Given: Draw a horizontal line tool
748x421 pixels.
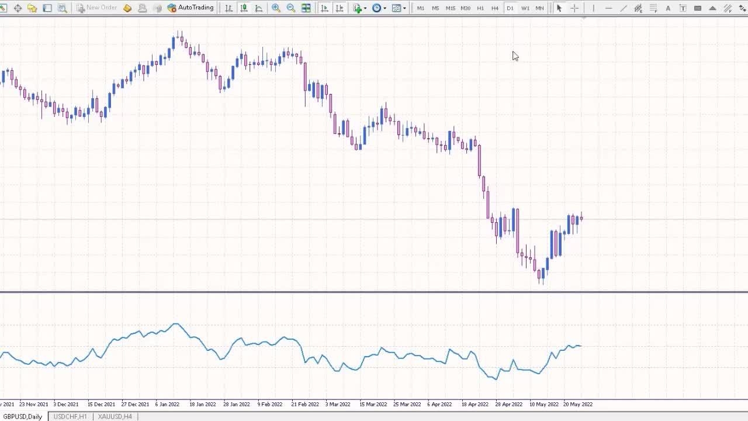Looking at the screenshot, I should [608, 8].
